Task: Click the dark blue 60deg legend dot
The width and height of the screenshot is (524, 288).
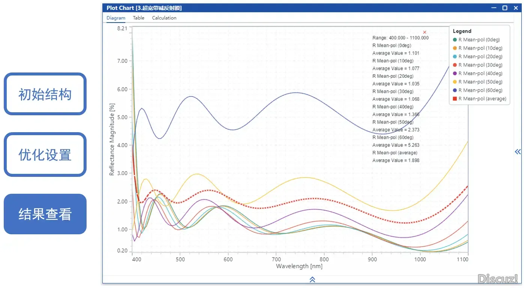Action: pos(455,90)
